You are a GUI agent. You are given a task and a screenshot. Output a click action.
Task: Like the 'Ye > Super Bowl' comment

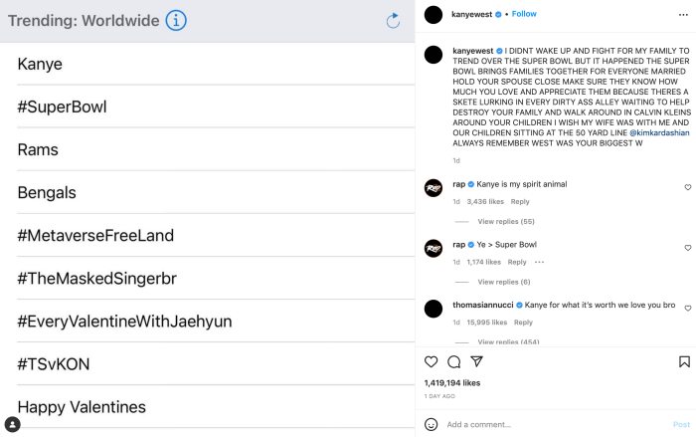point(687,245)
